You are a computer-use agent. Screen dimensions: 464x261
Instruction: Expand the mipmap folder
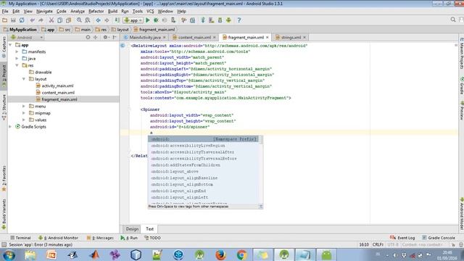(x=24, y=113)
